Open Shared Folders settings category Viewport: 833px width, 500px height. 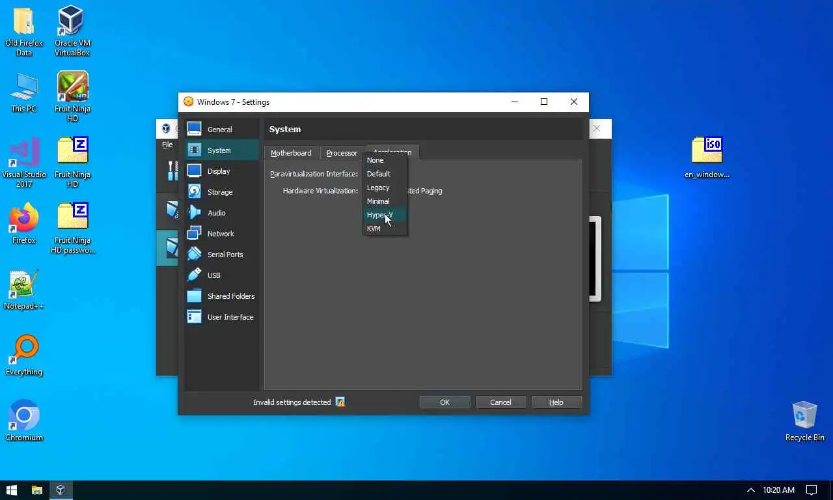(221, 296)
